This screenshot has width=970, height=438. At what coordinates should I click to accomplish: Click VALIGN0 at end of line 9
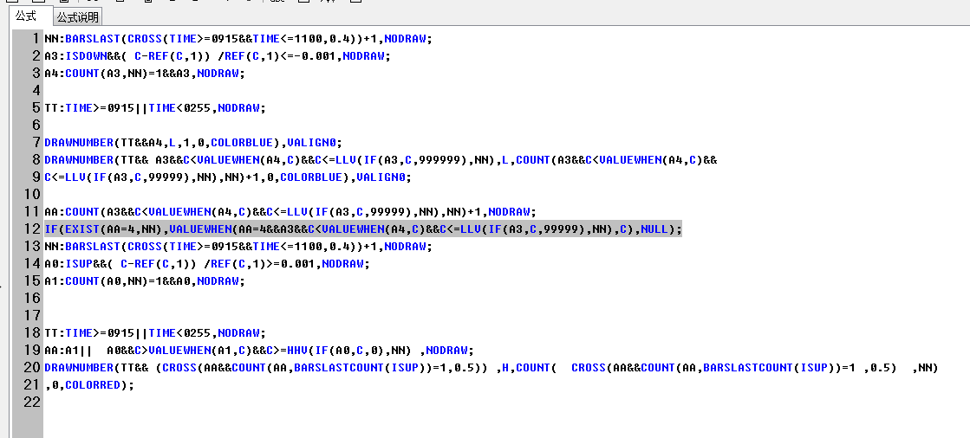click(386, 177)
